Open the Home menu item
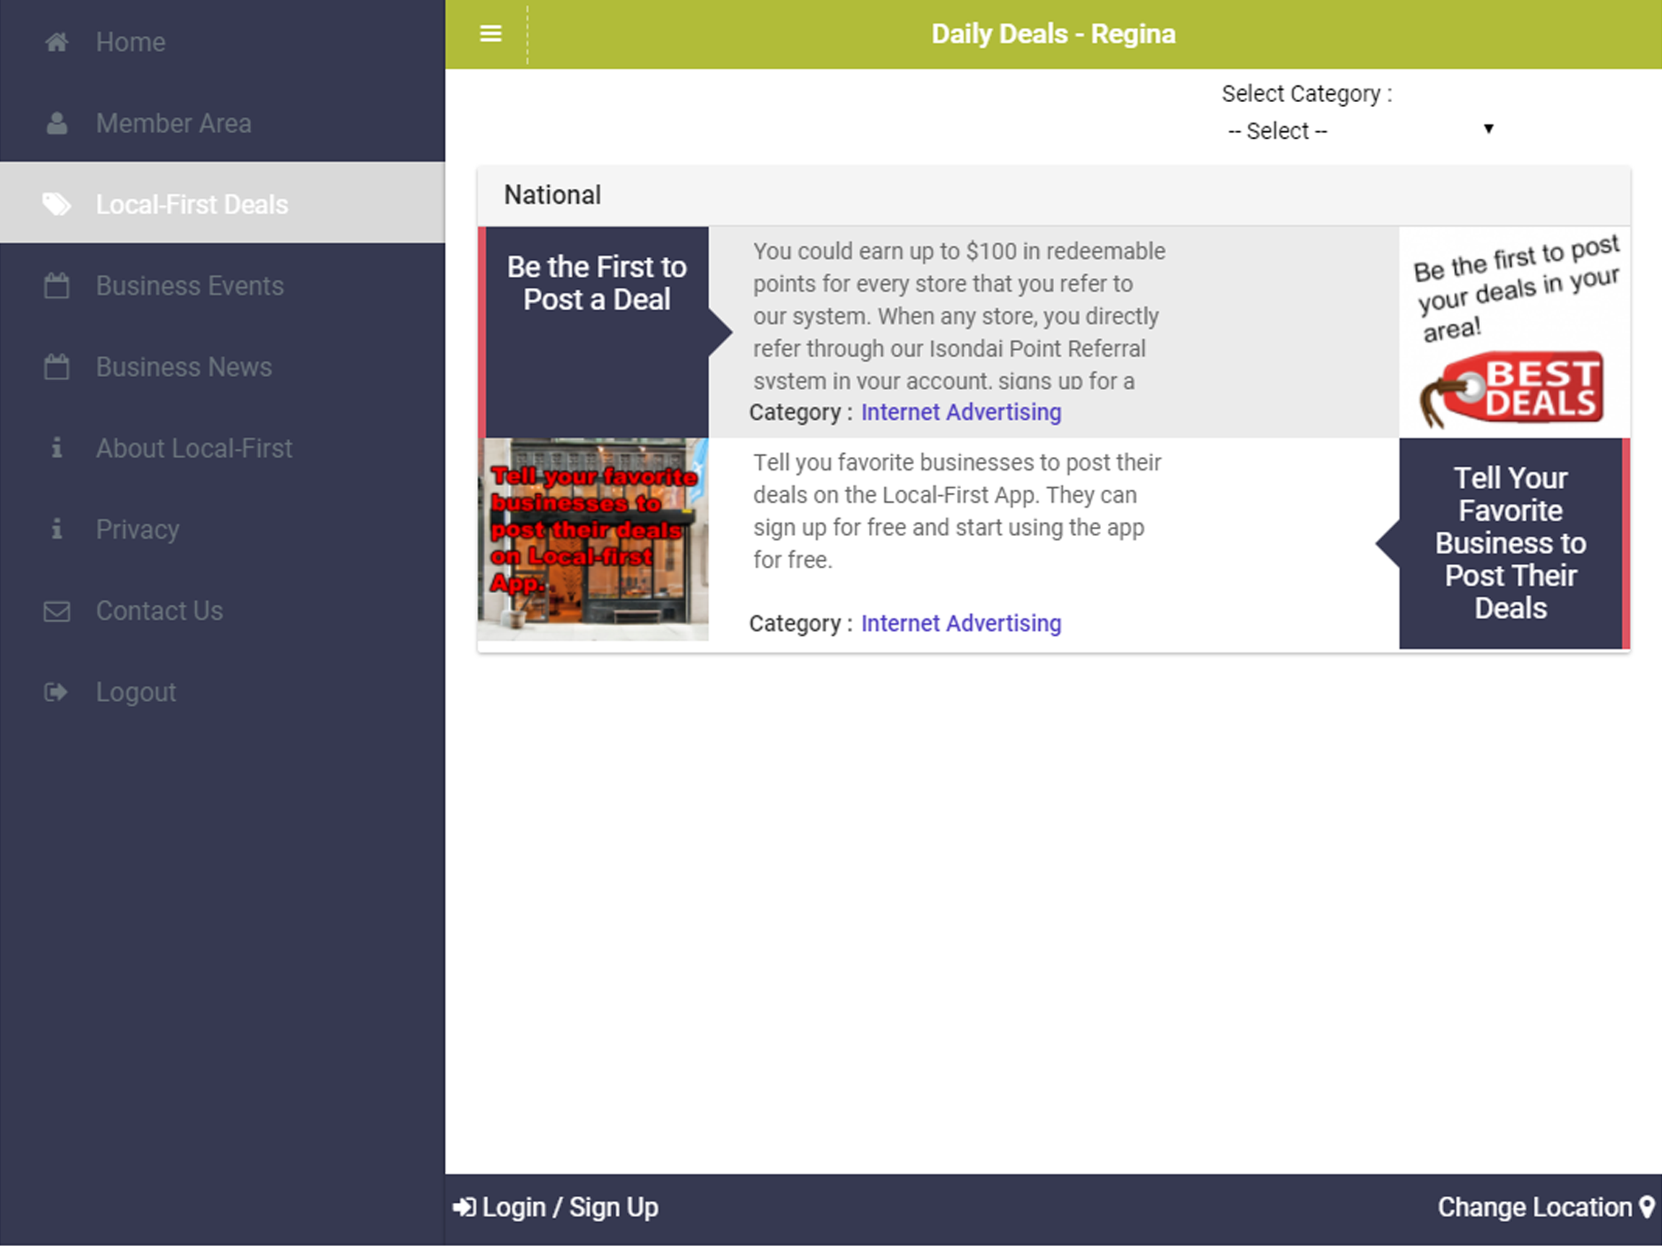 223,42
